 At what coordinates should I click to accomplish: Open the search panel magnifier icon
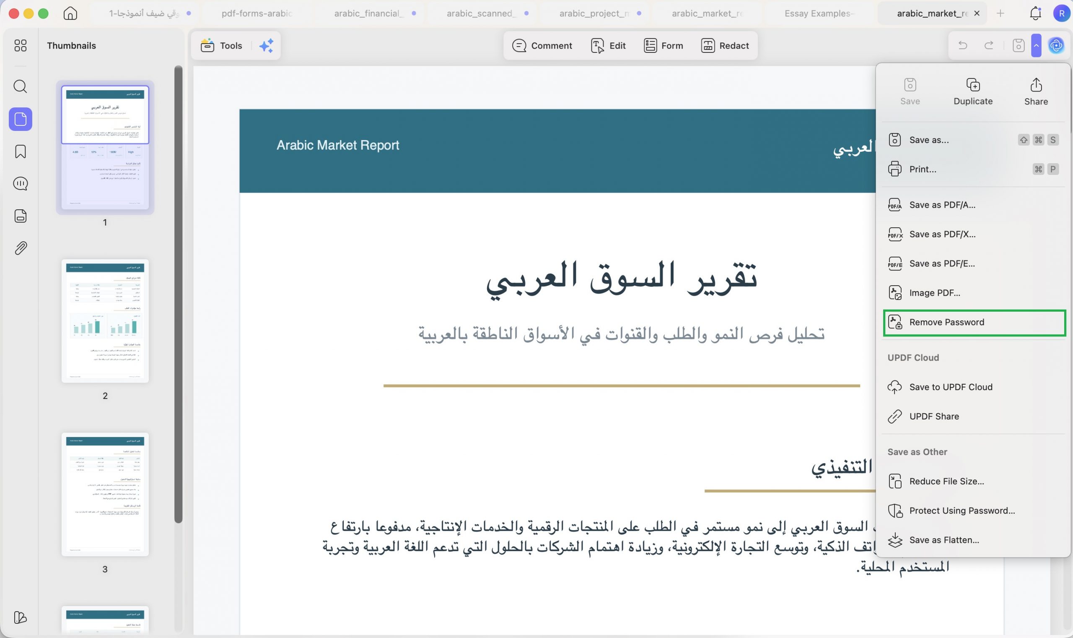[x=20, y=86]
